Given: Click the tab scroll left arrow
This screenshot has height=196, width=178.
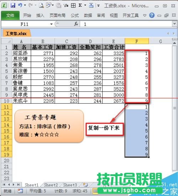Looking at the screenshot, I should tap(168, 33).
